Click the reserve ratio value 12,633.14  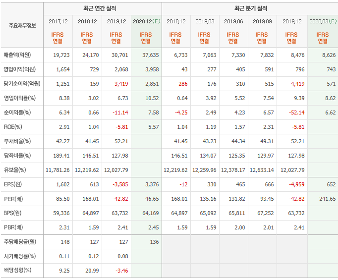click(262, 170)
